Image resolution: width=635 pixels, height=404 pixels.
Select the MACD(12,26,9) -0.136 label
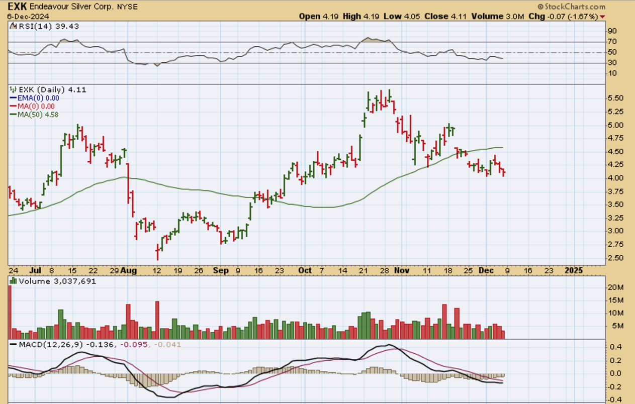point(66,345)
